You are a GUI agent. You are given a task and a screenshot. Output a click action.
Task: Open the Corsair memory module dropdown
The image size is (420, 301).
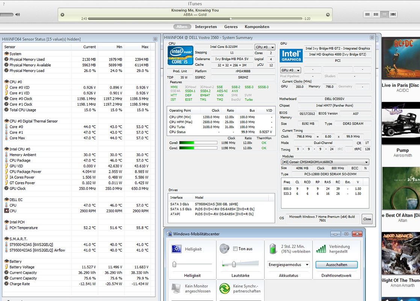click(325, 162)
